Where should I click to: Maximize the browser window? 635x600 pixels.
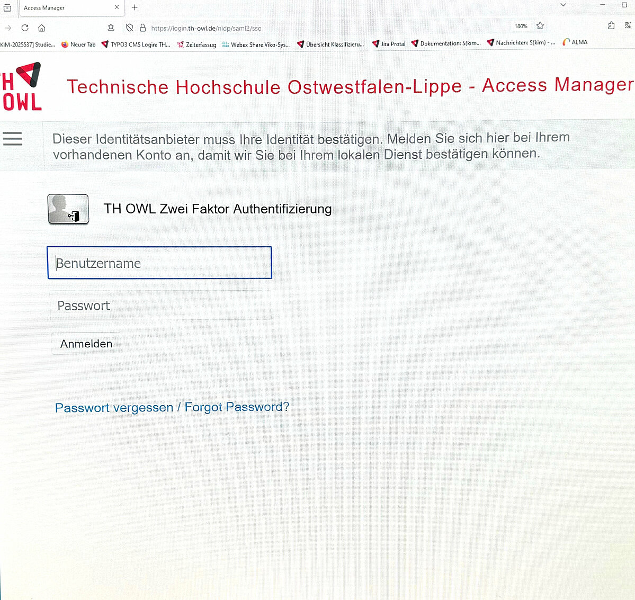coord(624,5)
